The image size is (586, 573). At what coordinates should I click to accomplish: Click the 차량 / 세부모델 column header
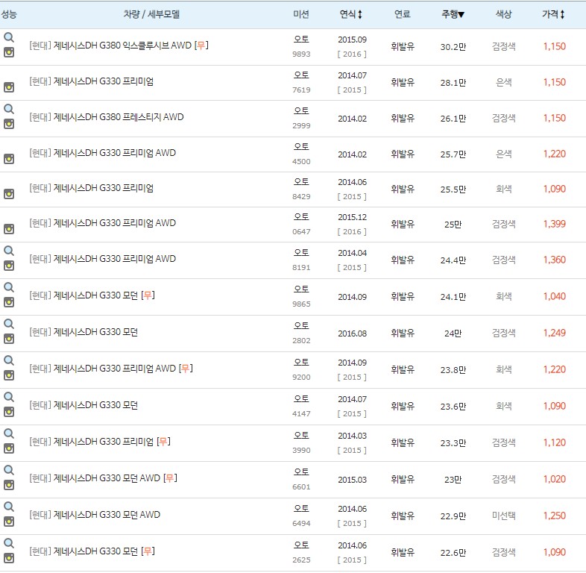(x=151, y=14)
